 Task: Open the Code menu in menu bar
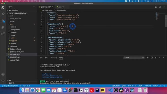tap(6, 1)
